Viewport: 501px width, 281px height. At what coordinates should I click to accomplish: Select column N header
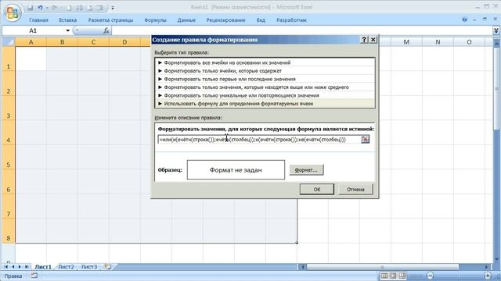point(438,41)
